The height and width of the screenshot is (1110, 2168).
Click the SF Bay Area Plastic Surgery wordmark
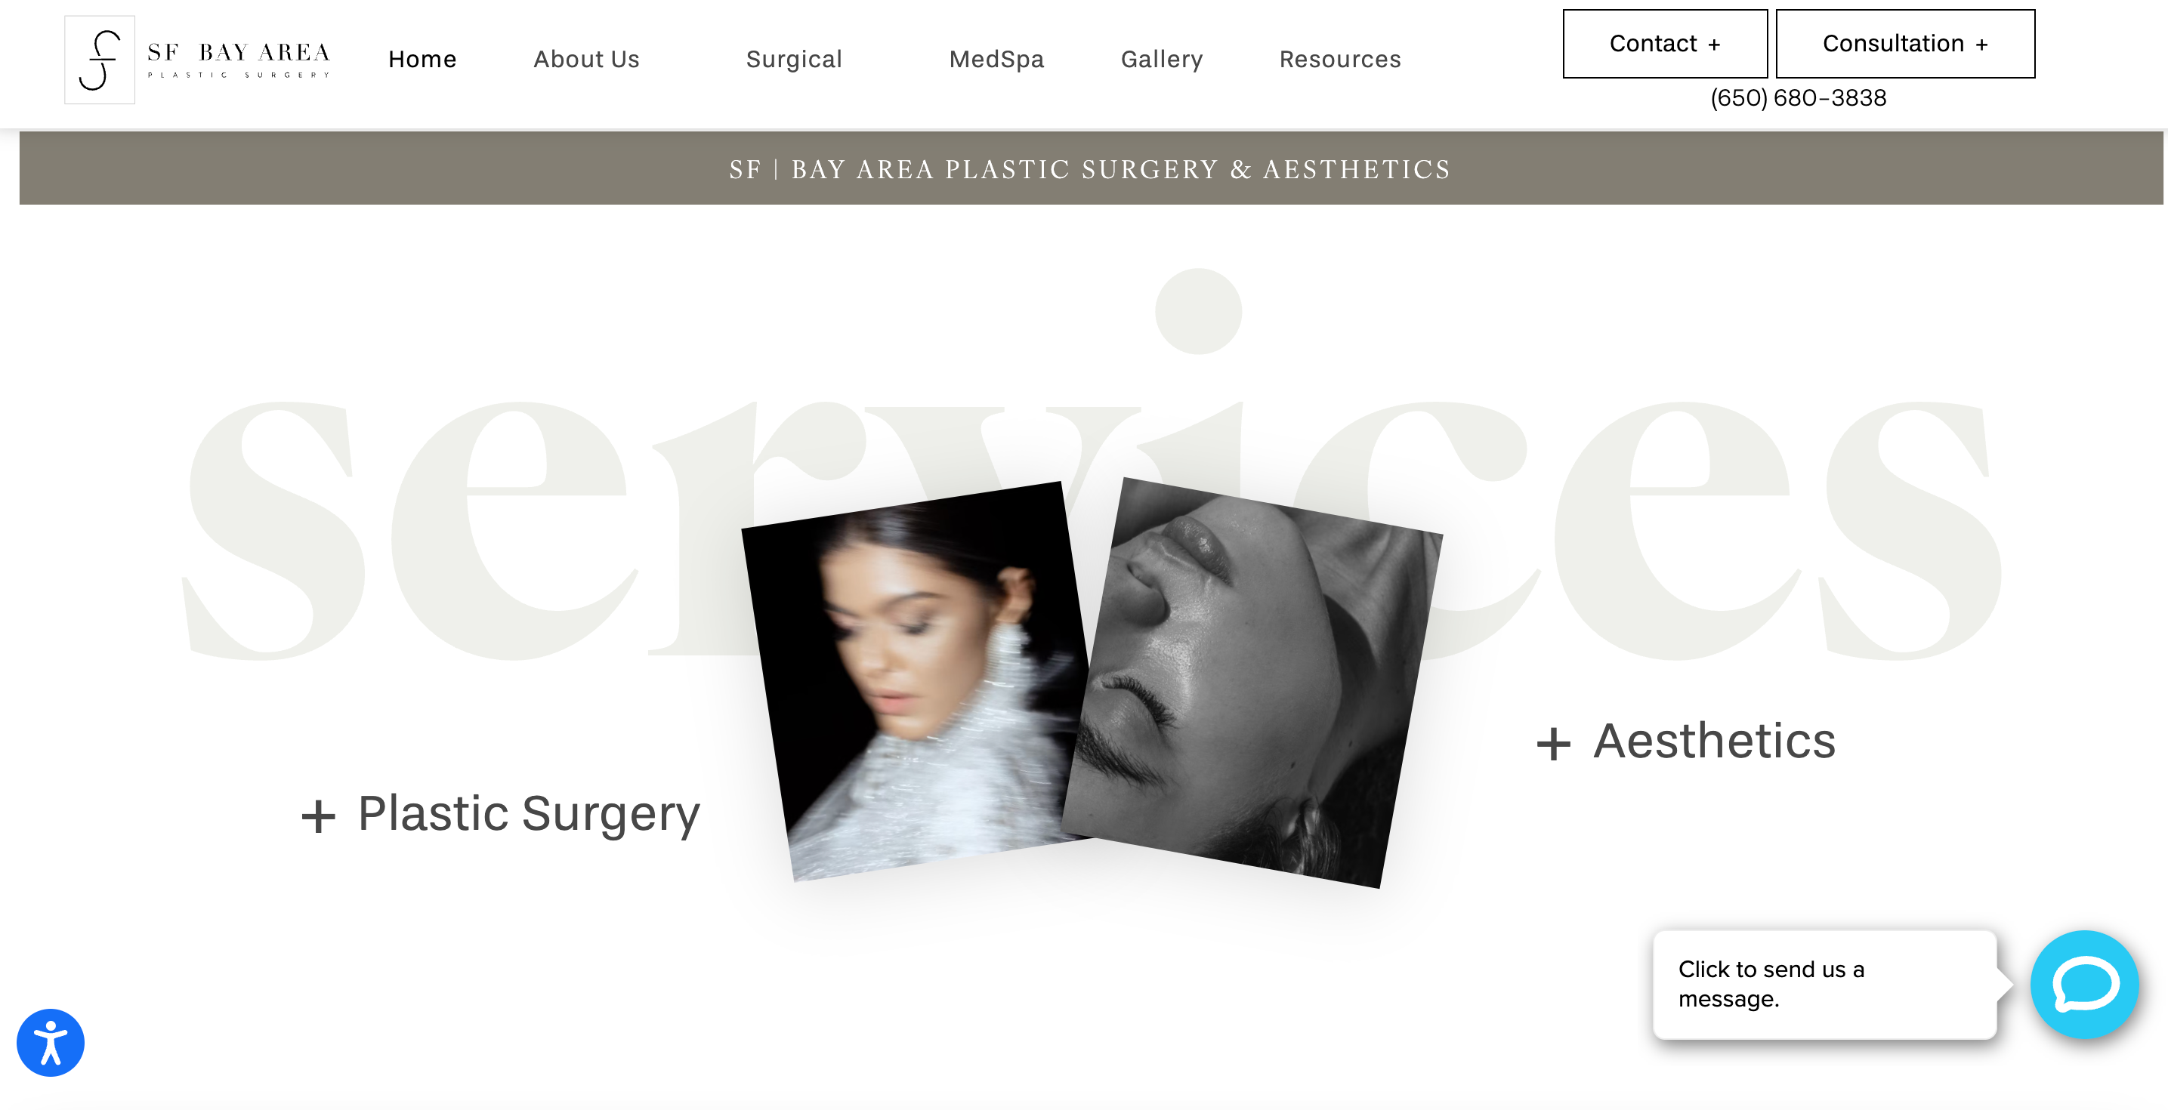point(239,60)
